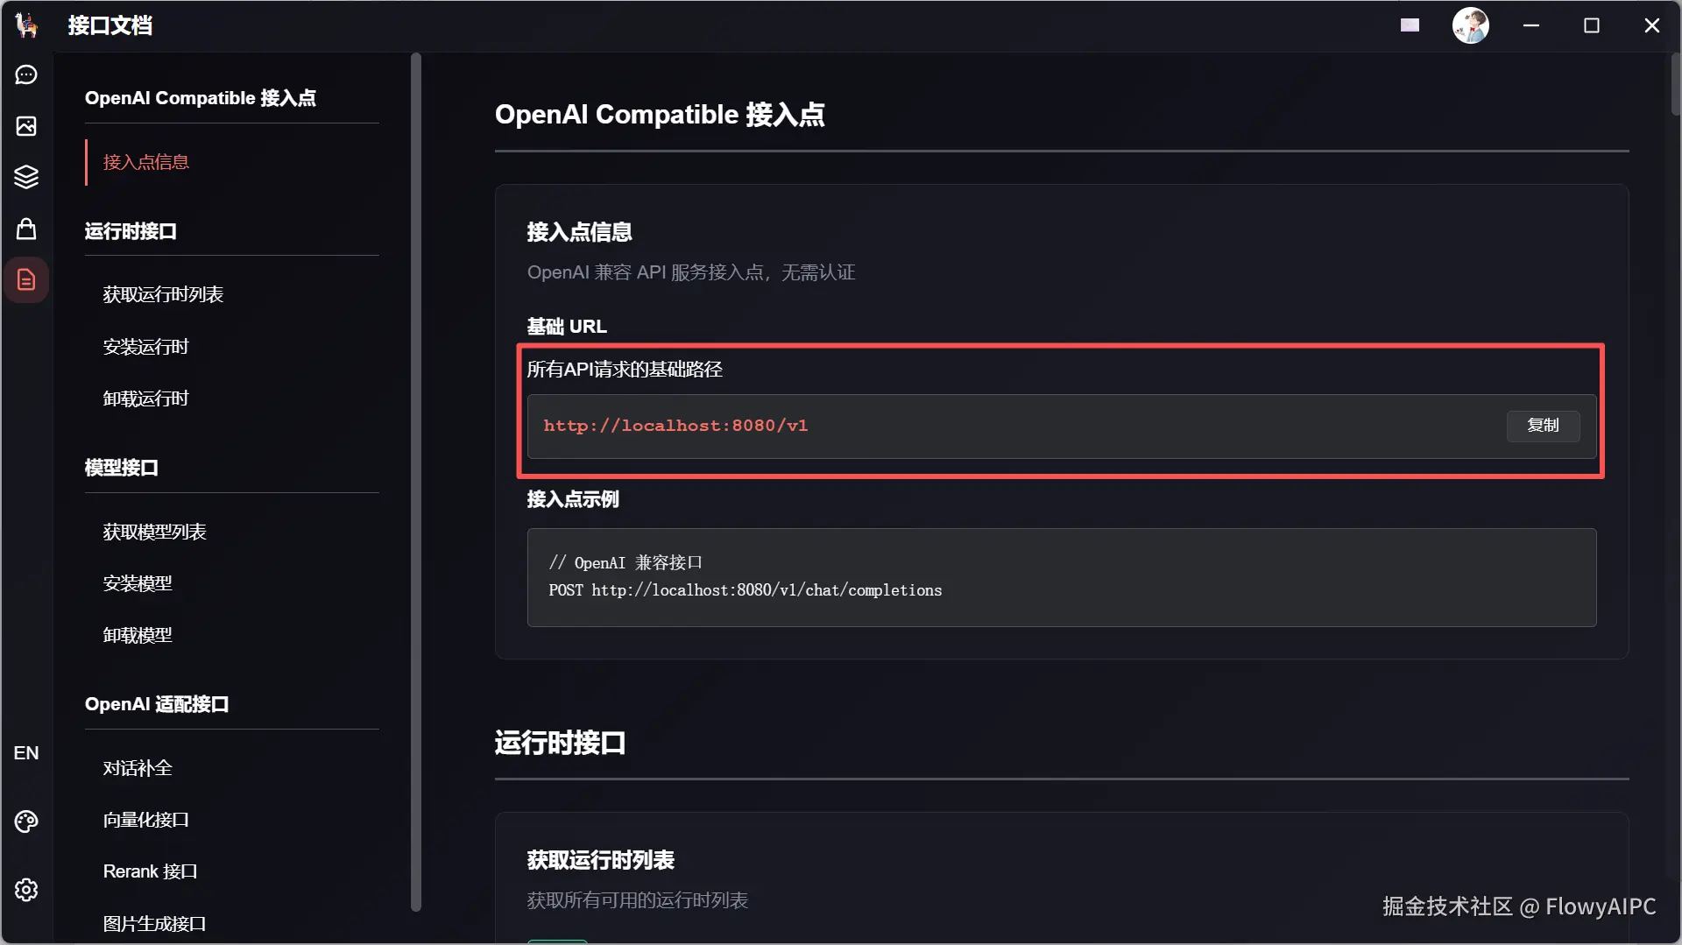This screenshot has height=945, width=1682.
Task: Click the small rectangle icon beside avatar
Action: [x=1410, y=25]
